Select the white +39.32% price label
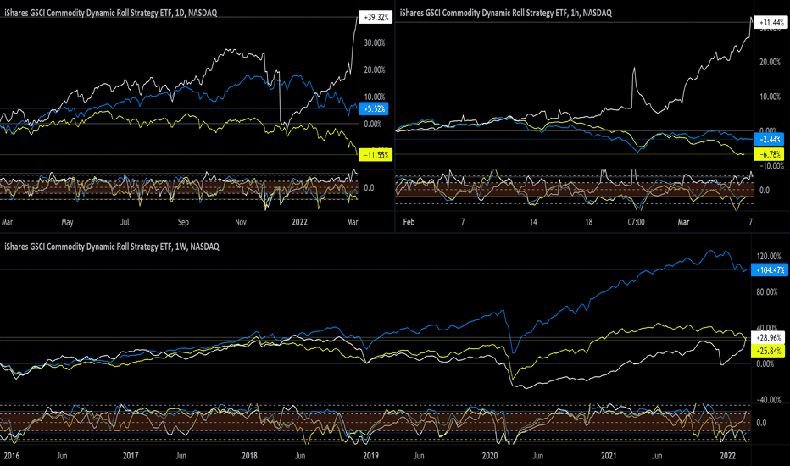The image size is (790, 466). tap(376, 17)
